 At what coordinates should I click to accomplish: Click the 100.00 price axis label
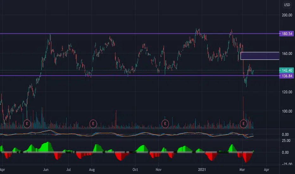(x=287, y=111)
